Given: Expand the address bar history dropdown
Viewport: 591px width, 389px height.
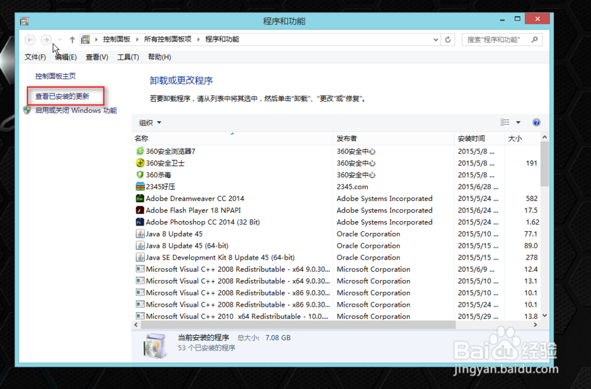Looking at the screenshot, I should click(436, 40).
